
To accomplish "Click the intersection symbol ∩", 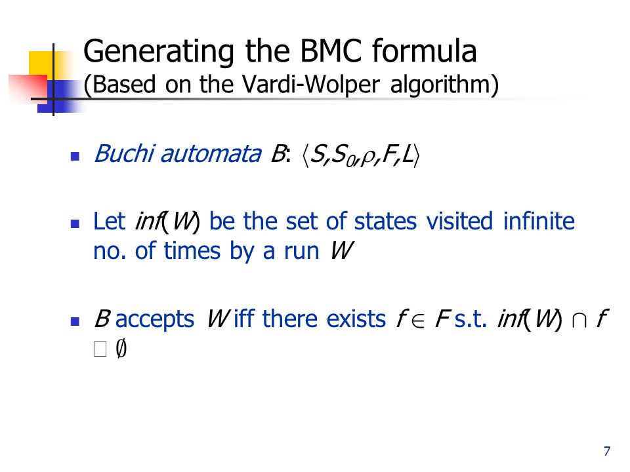I will pos(579,321).
